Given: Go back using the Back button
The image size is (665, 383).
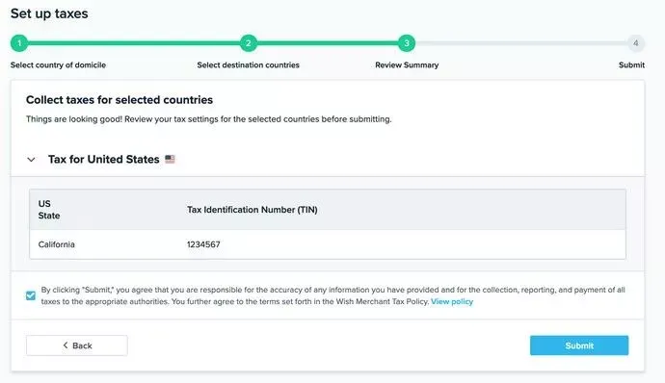Looking at the screenshot, I should tap(77, 345).
